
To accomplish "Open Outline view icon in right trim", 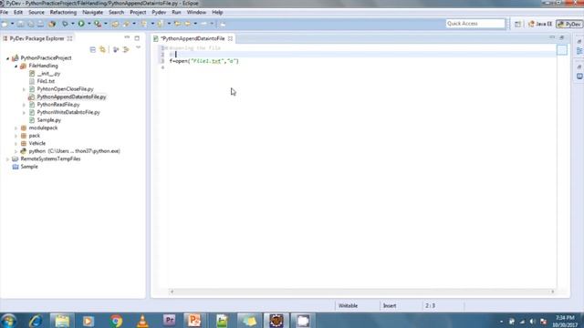I will point(579,51).
